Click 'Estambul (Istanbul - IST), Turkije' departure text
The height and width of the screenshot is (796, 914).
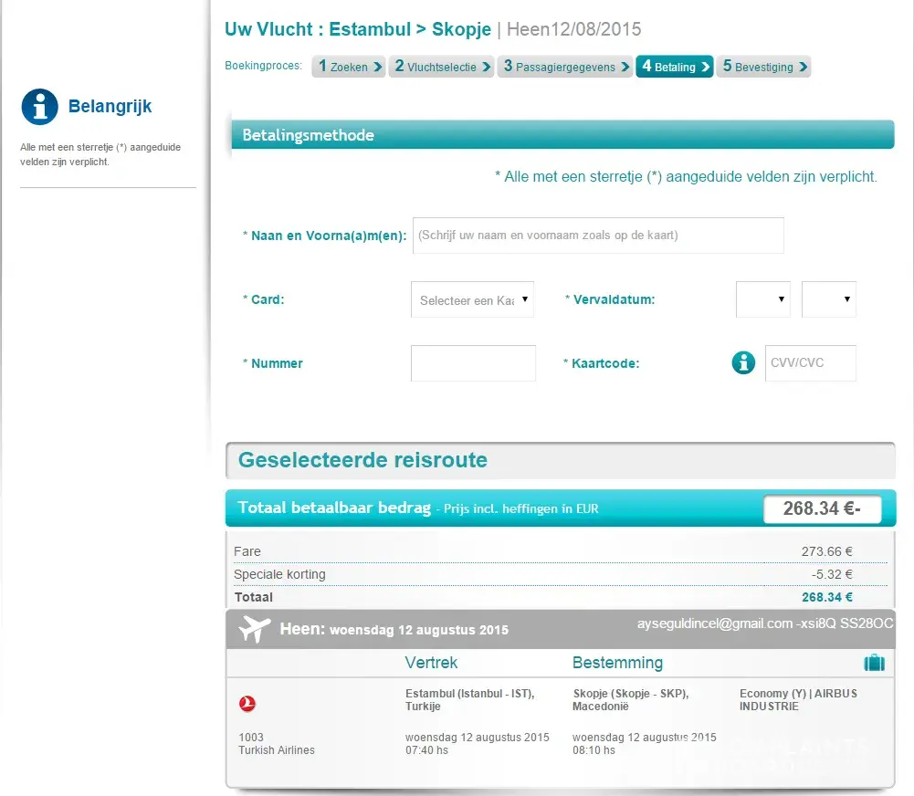pyautogui.click(x=470, y=699)
